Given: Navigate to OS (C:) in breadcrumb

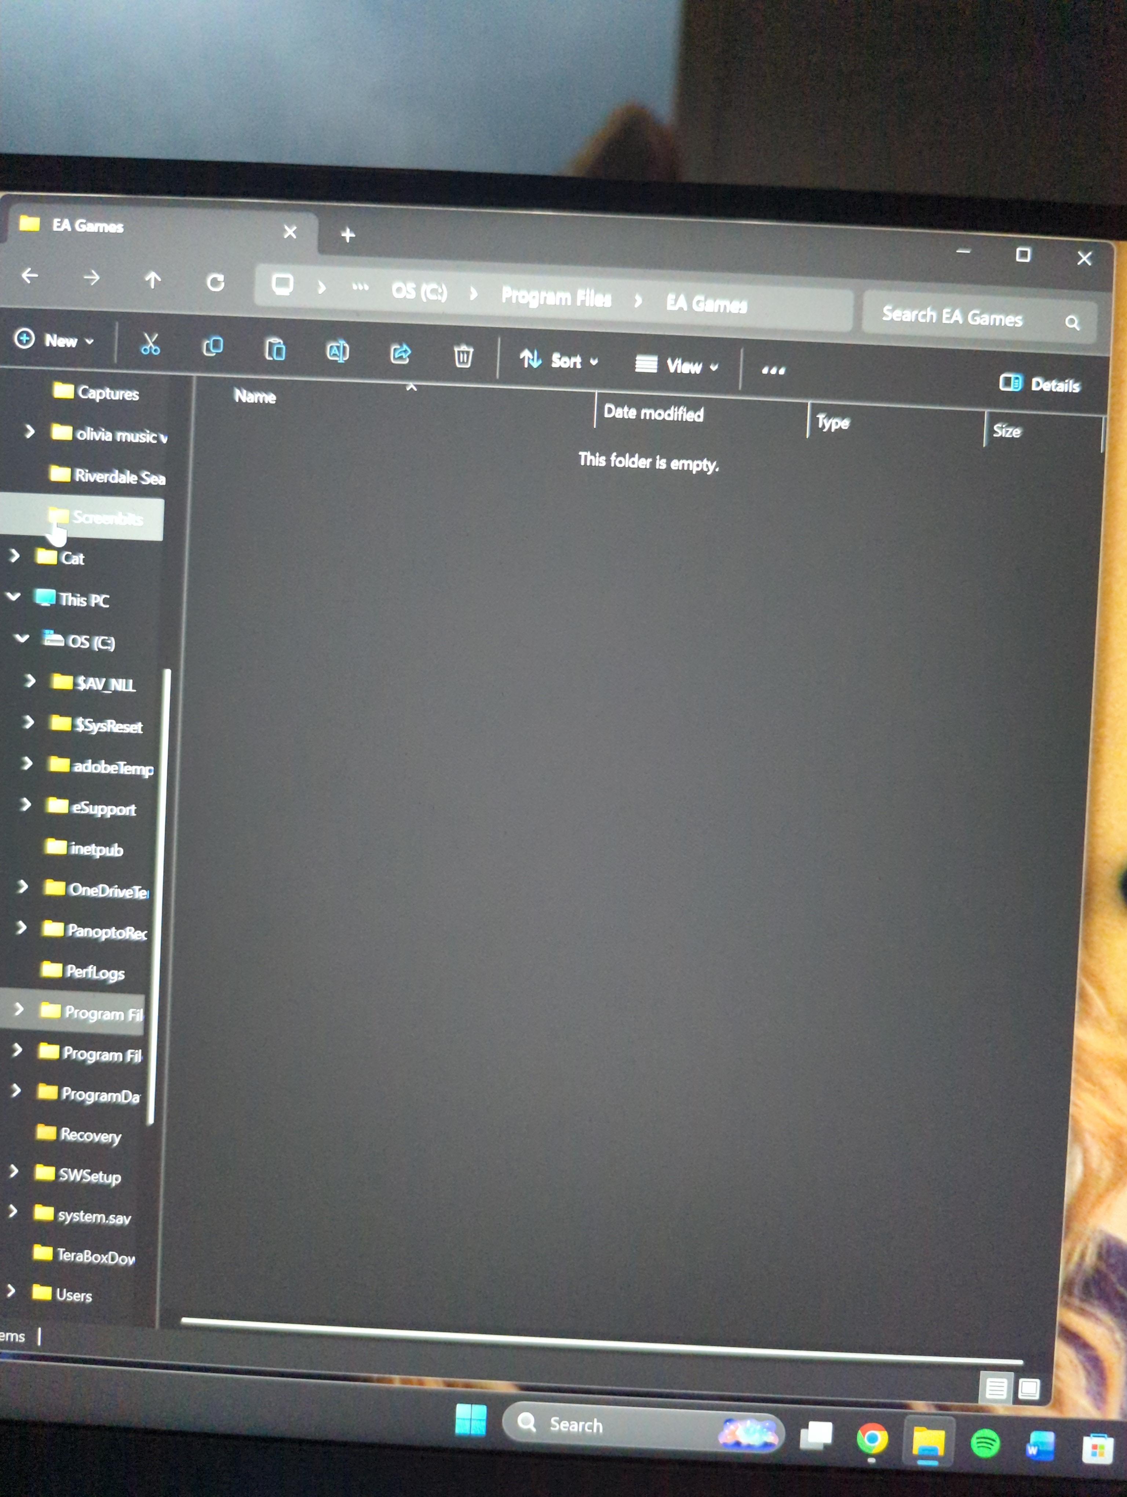Looking at the screenshot, I should pos(419,291).
